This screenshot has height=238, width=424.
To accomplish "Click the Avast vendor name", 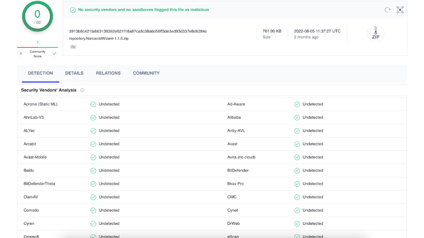I will [x=232, y=144].
